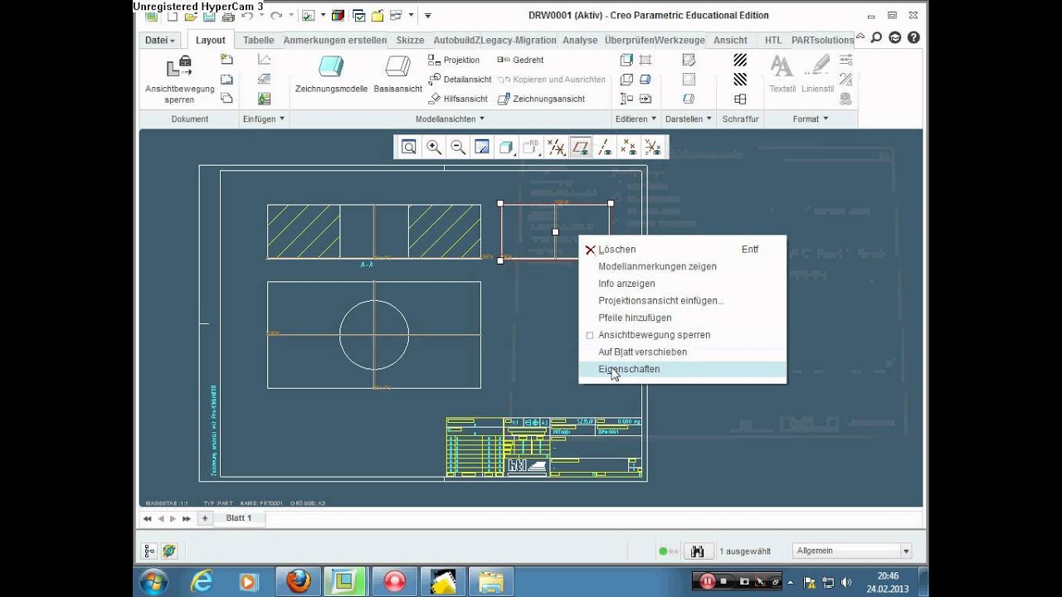Image resolution: width=1062 pixels, height=597 pixels.
Task: Switch to the Skizze tab
Action: pos(410,40)
